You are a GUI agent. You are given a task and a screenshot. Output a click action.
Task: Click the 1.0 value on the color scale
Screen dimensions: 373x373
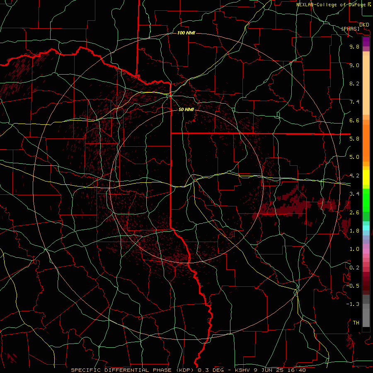354,249
